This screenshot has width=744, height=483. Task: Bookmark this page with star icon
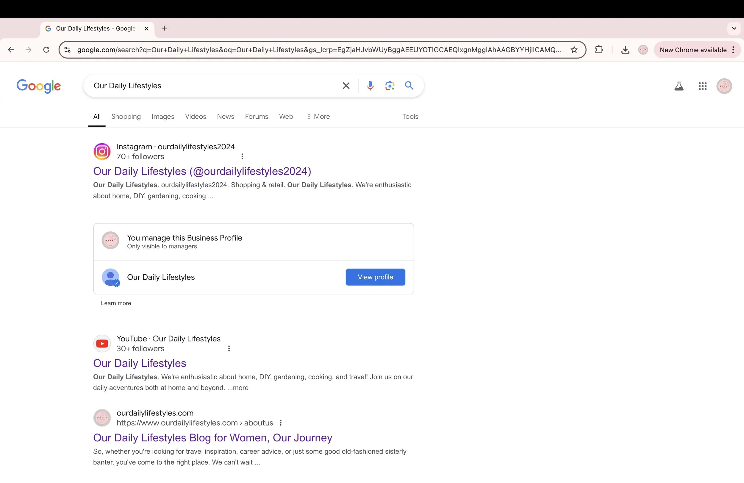click(574, 50)
